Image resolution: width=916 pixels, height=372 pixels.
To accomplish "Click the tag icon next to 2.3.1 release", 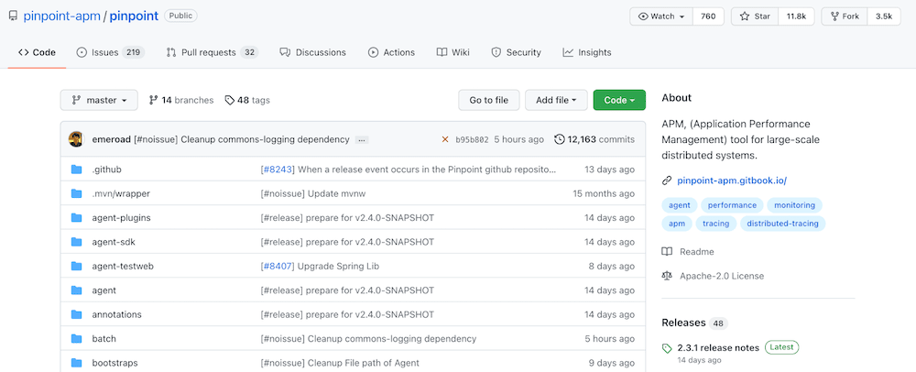I will (667, 348).
